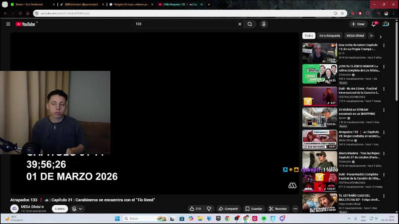The image size is (399, 224).
Task: Open a new browser tab
Action: point(209,4)
